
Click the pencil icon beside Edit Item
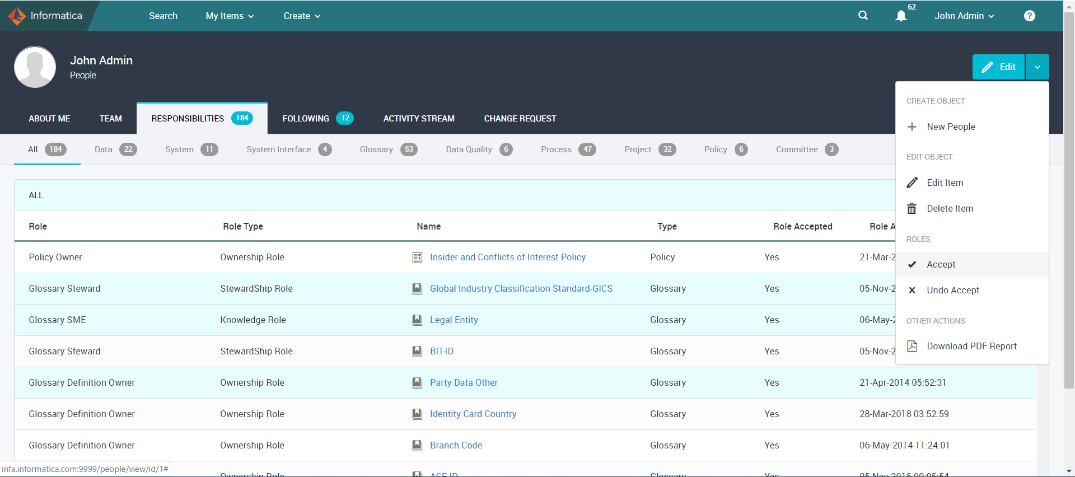coord(912,183)
